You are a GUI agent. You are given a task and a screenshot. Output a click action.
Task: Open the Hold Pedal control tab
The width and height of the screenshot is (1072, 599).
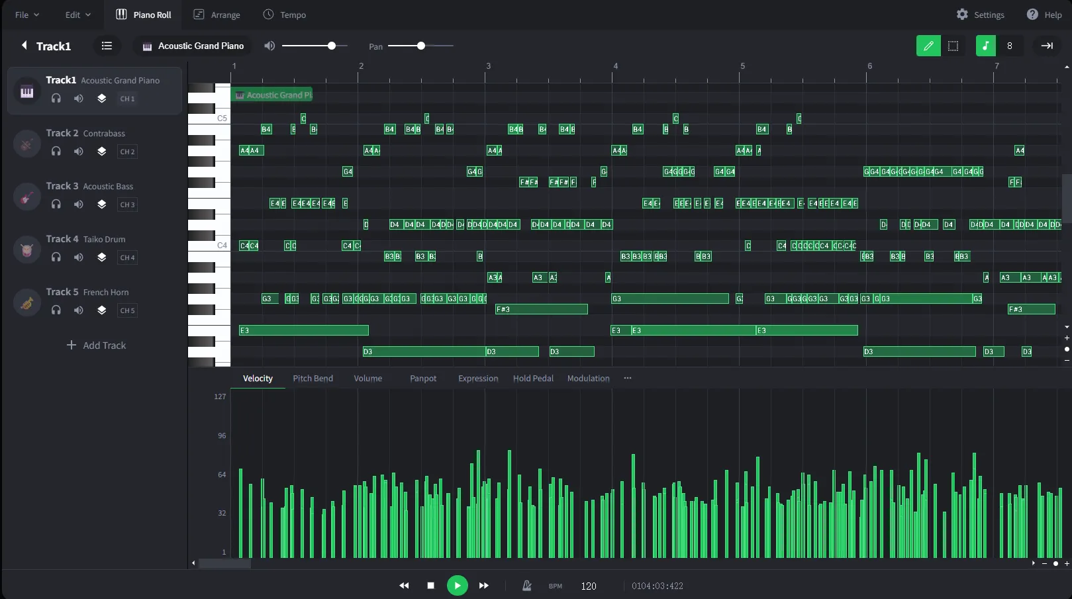pos(533,379)
